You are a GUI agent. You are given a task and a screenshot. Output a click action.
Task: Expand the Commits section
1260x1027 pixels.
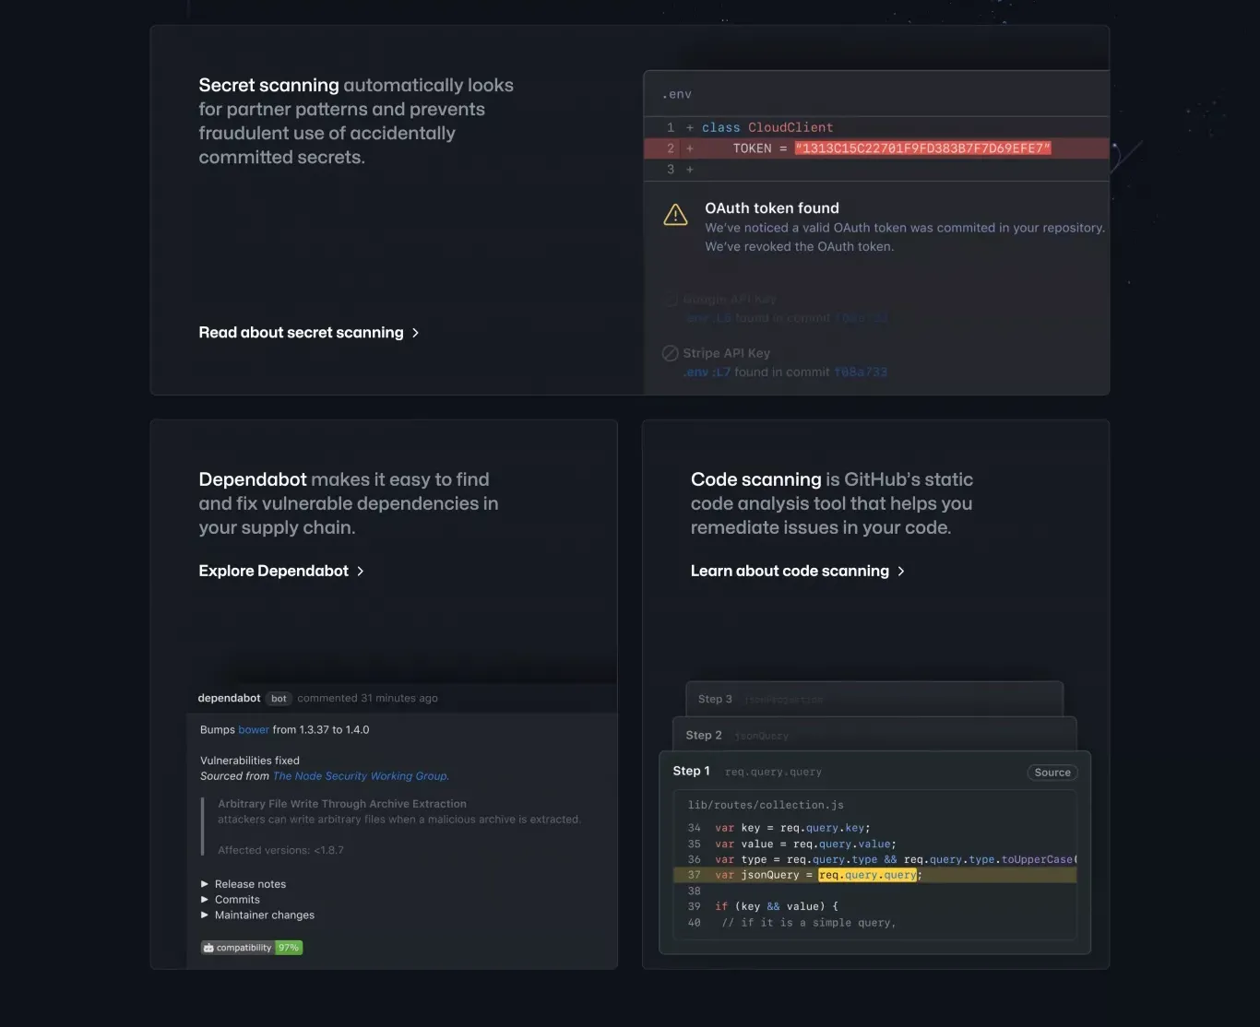coord(231,900)
